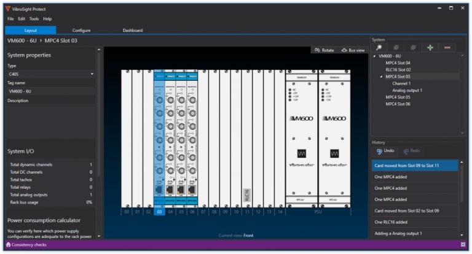Open the Tools menu
472x254 pixels.
pos(34,19)
